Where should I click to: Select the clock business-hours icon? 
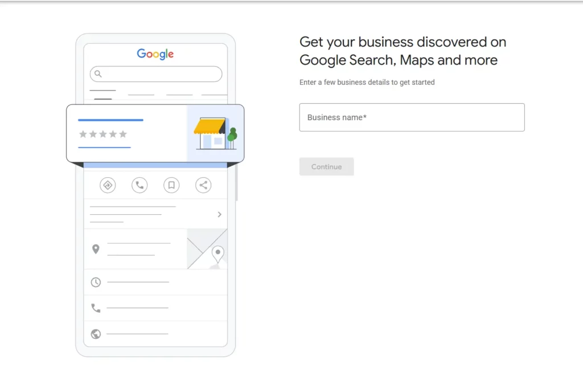(x=95, y=282)
